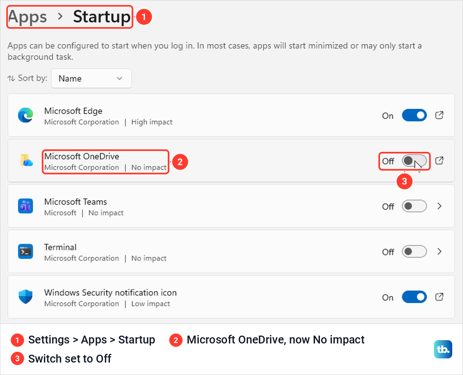Click the Terminal app icon
This screenshot has height=375, width=463.
[x=25, y=251]
